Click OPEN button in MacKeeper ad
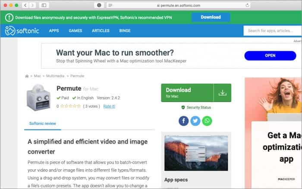This screenshot has width=302, height=189. click(x=270, y=56)
